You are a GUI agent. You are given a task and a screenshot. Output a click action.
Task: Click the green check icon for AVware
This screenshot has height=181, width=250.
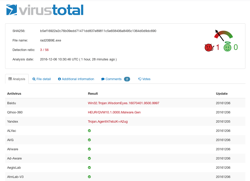(89, 149)
